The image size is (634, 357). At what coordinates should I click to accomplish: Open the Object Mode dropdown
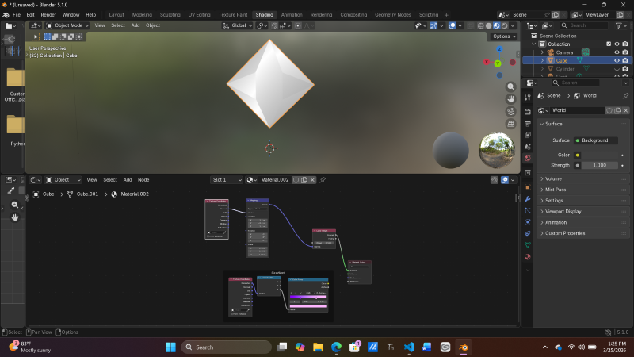coord(68,25)
